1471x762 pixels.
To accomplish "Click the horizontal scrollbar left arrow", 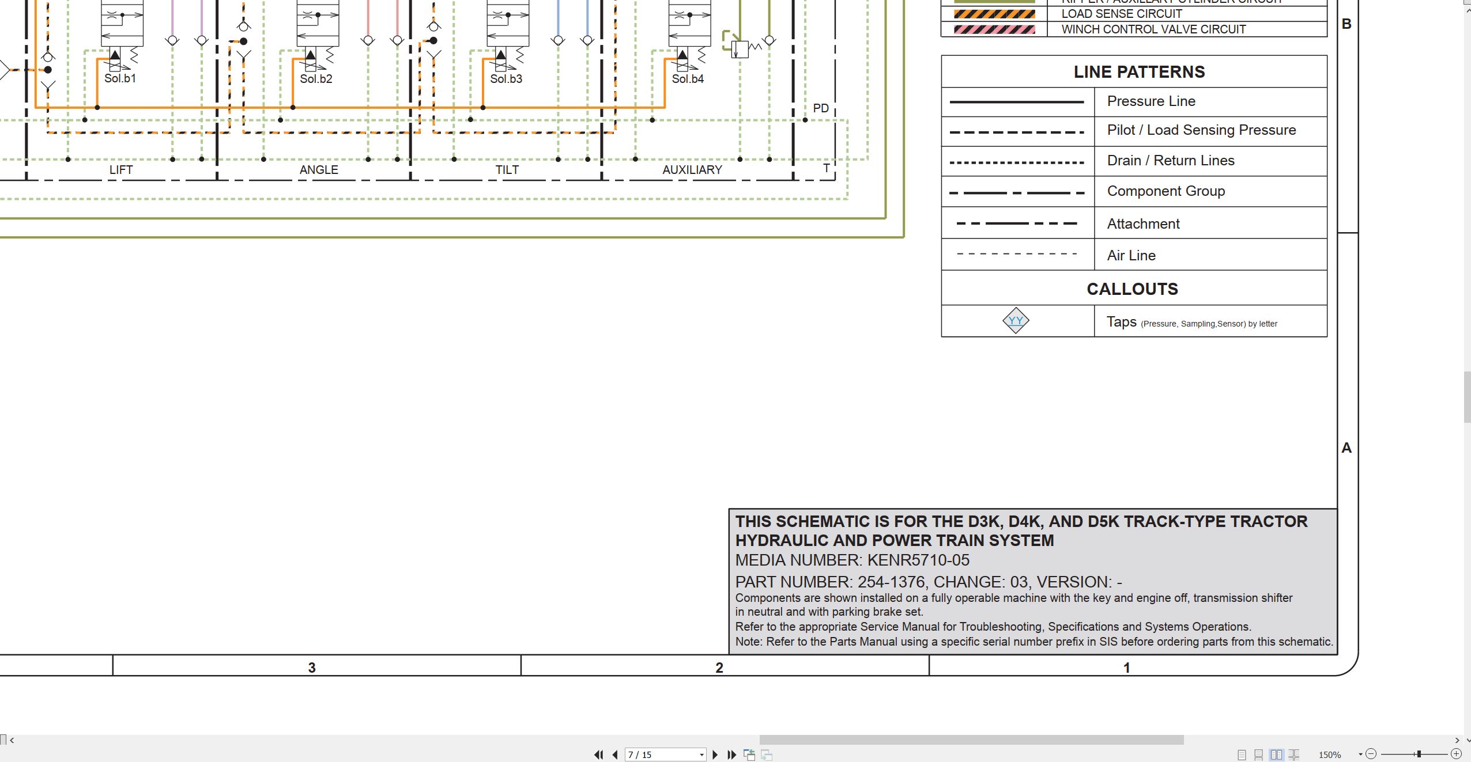I will tap(12, 740).
